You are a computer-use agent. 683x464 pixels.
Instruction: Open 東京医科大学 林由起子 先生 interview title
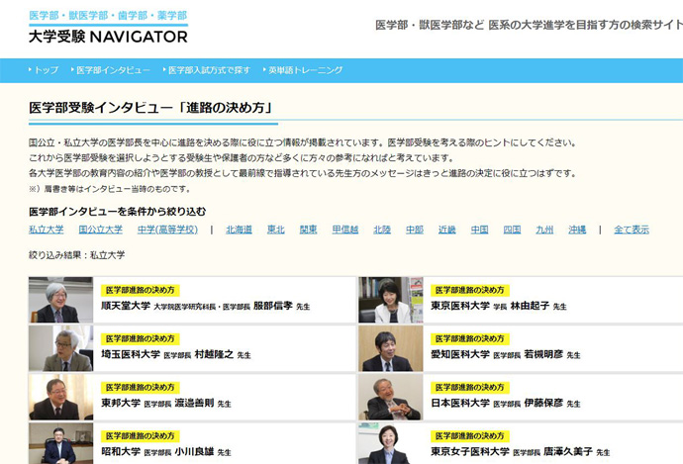click(499, 306)
